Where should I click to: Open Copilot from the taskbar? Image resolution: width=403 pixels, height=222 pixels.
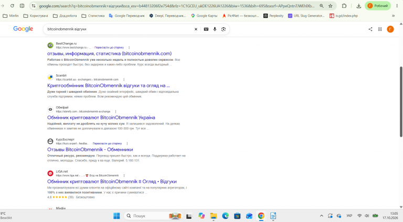pyautogui.click(x=201, y=216)
